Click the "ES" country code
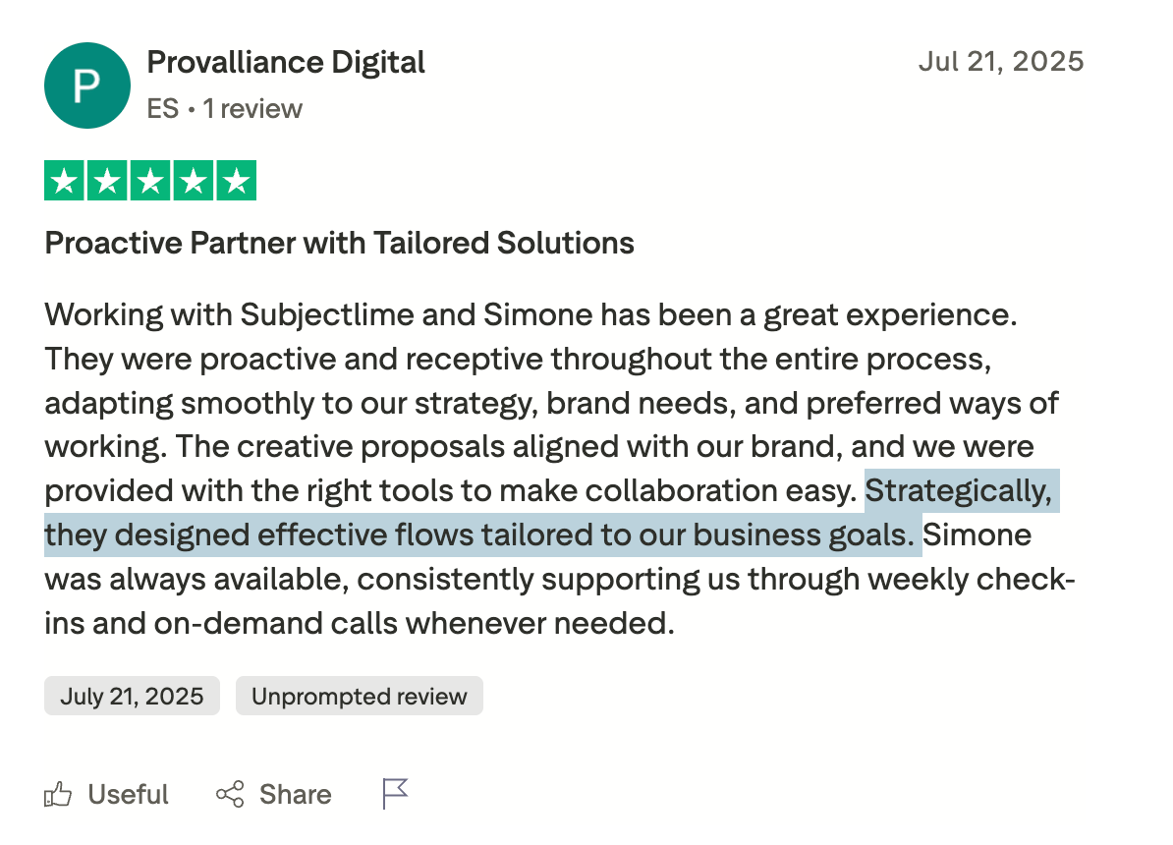Screen dimensions: 1173x845 pyautogui.click(x=162, y=108)
